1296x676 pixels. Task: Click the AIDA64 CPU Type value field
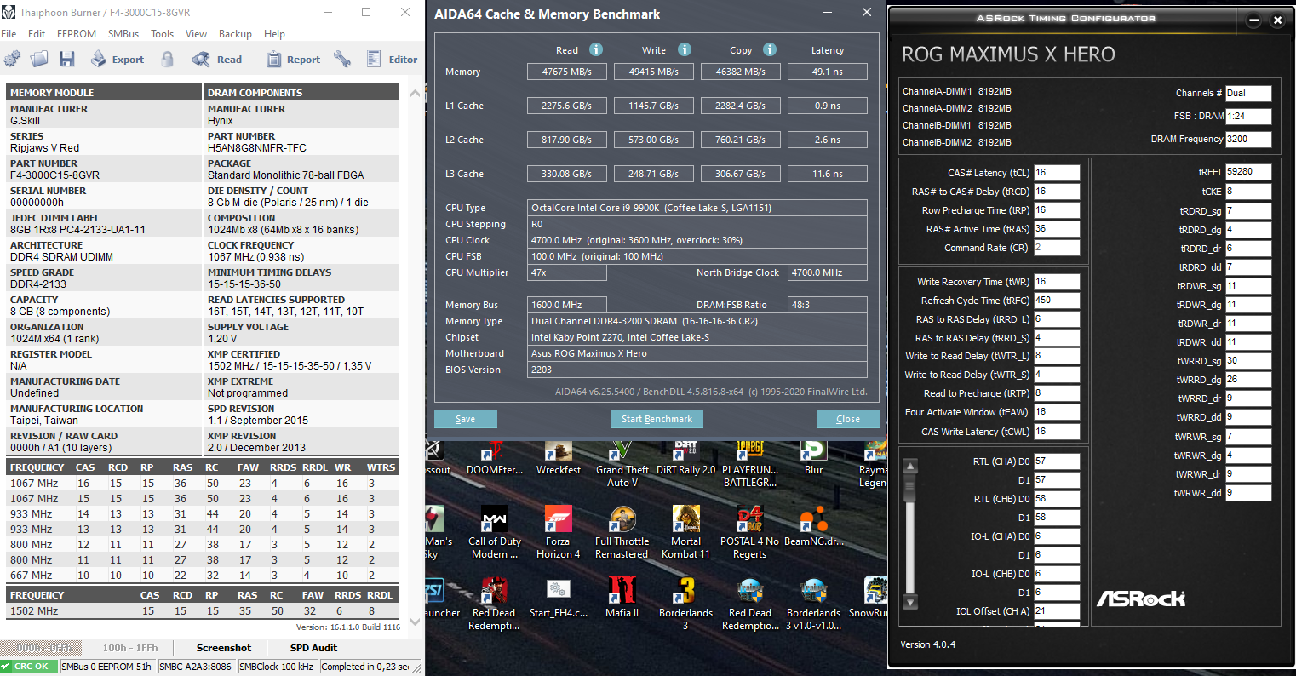(x=697, y=208)
